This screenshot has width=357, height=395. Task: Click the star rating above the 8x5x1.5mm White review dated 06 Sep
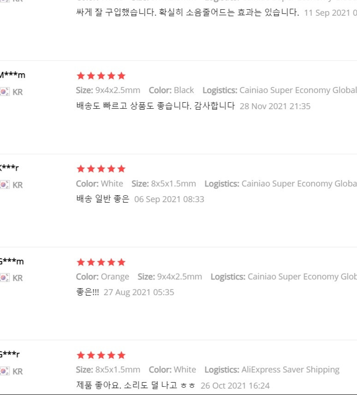click(101, 169)
